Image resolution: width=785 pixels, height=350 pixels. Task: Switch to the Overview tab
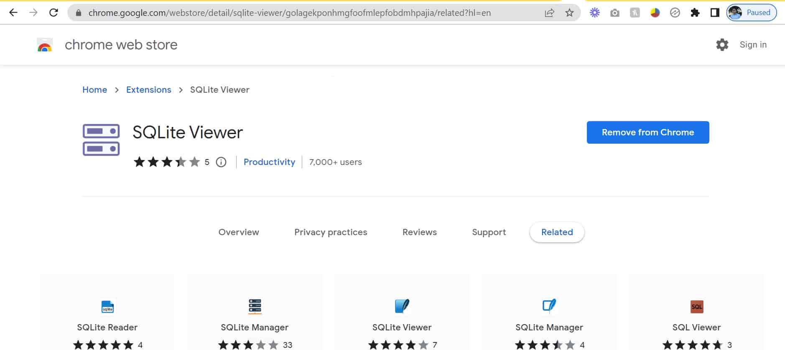point(239,232)
